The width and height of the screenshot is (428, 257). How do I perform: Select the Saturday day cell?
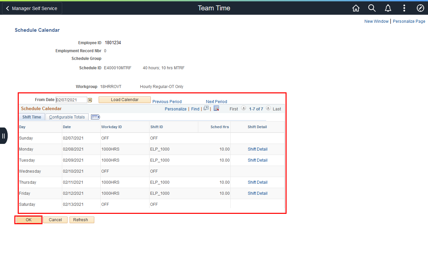pos(27,204)
